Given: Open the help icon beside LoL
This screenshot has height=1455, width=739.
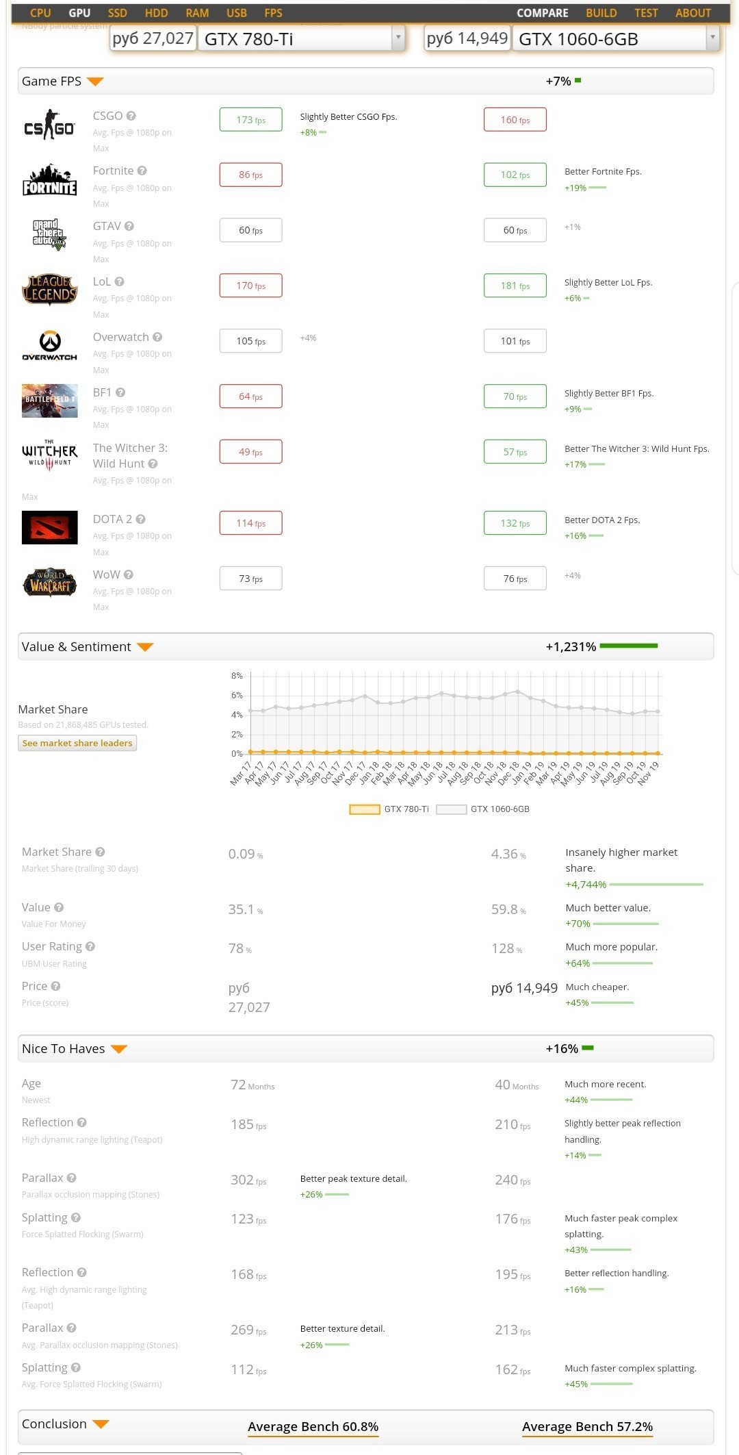Looking at the screenshot, I should click(119, 281).
